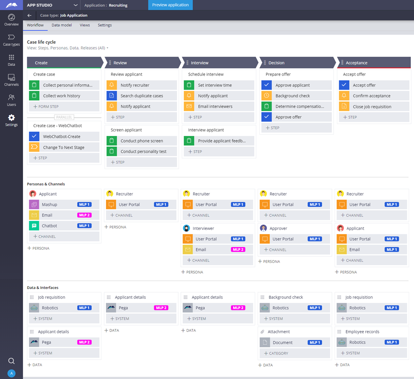414x379 pixels.
Task: Go to Channels in the left sidebar
Action: [x=12, y=80]
